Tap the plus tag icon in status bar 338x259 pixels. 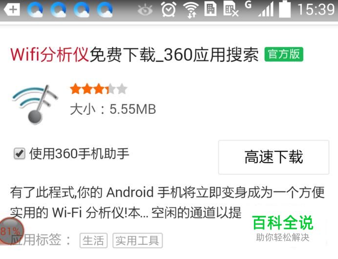click(12, 10)
